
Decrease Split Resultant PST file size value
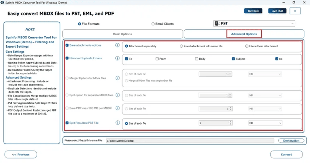230,124
